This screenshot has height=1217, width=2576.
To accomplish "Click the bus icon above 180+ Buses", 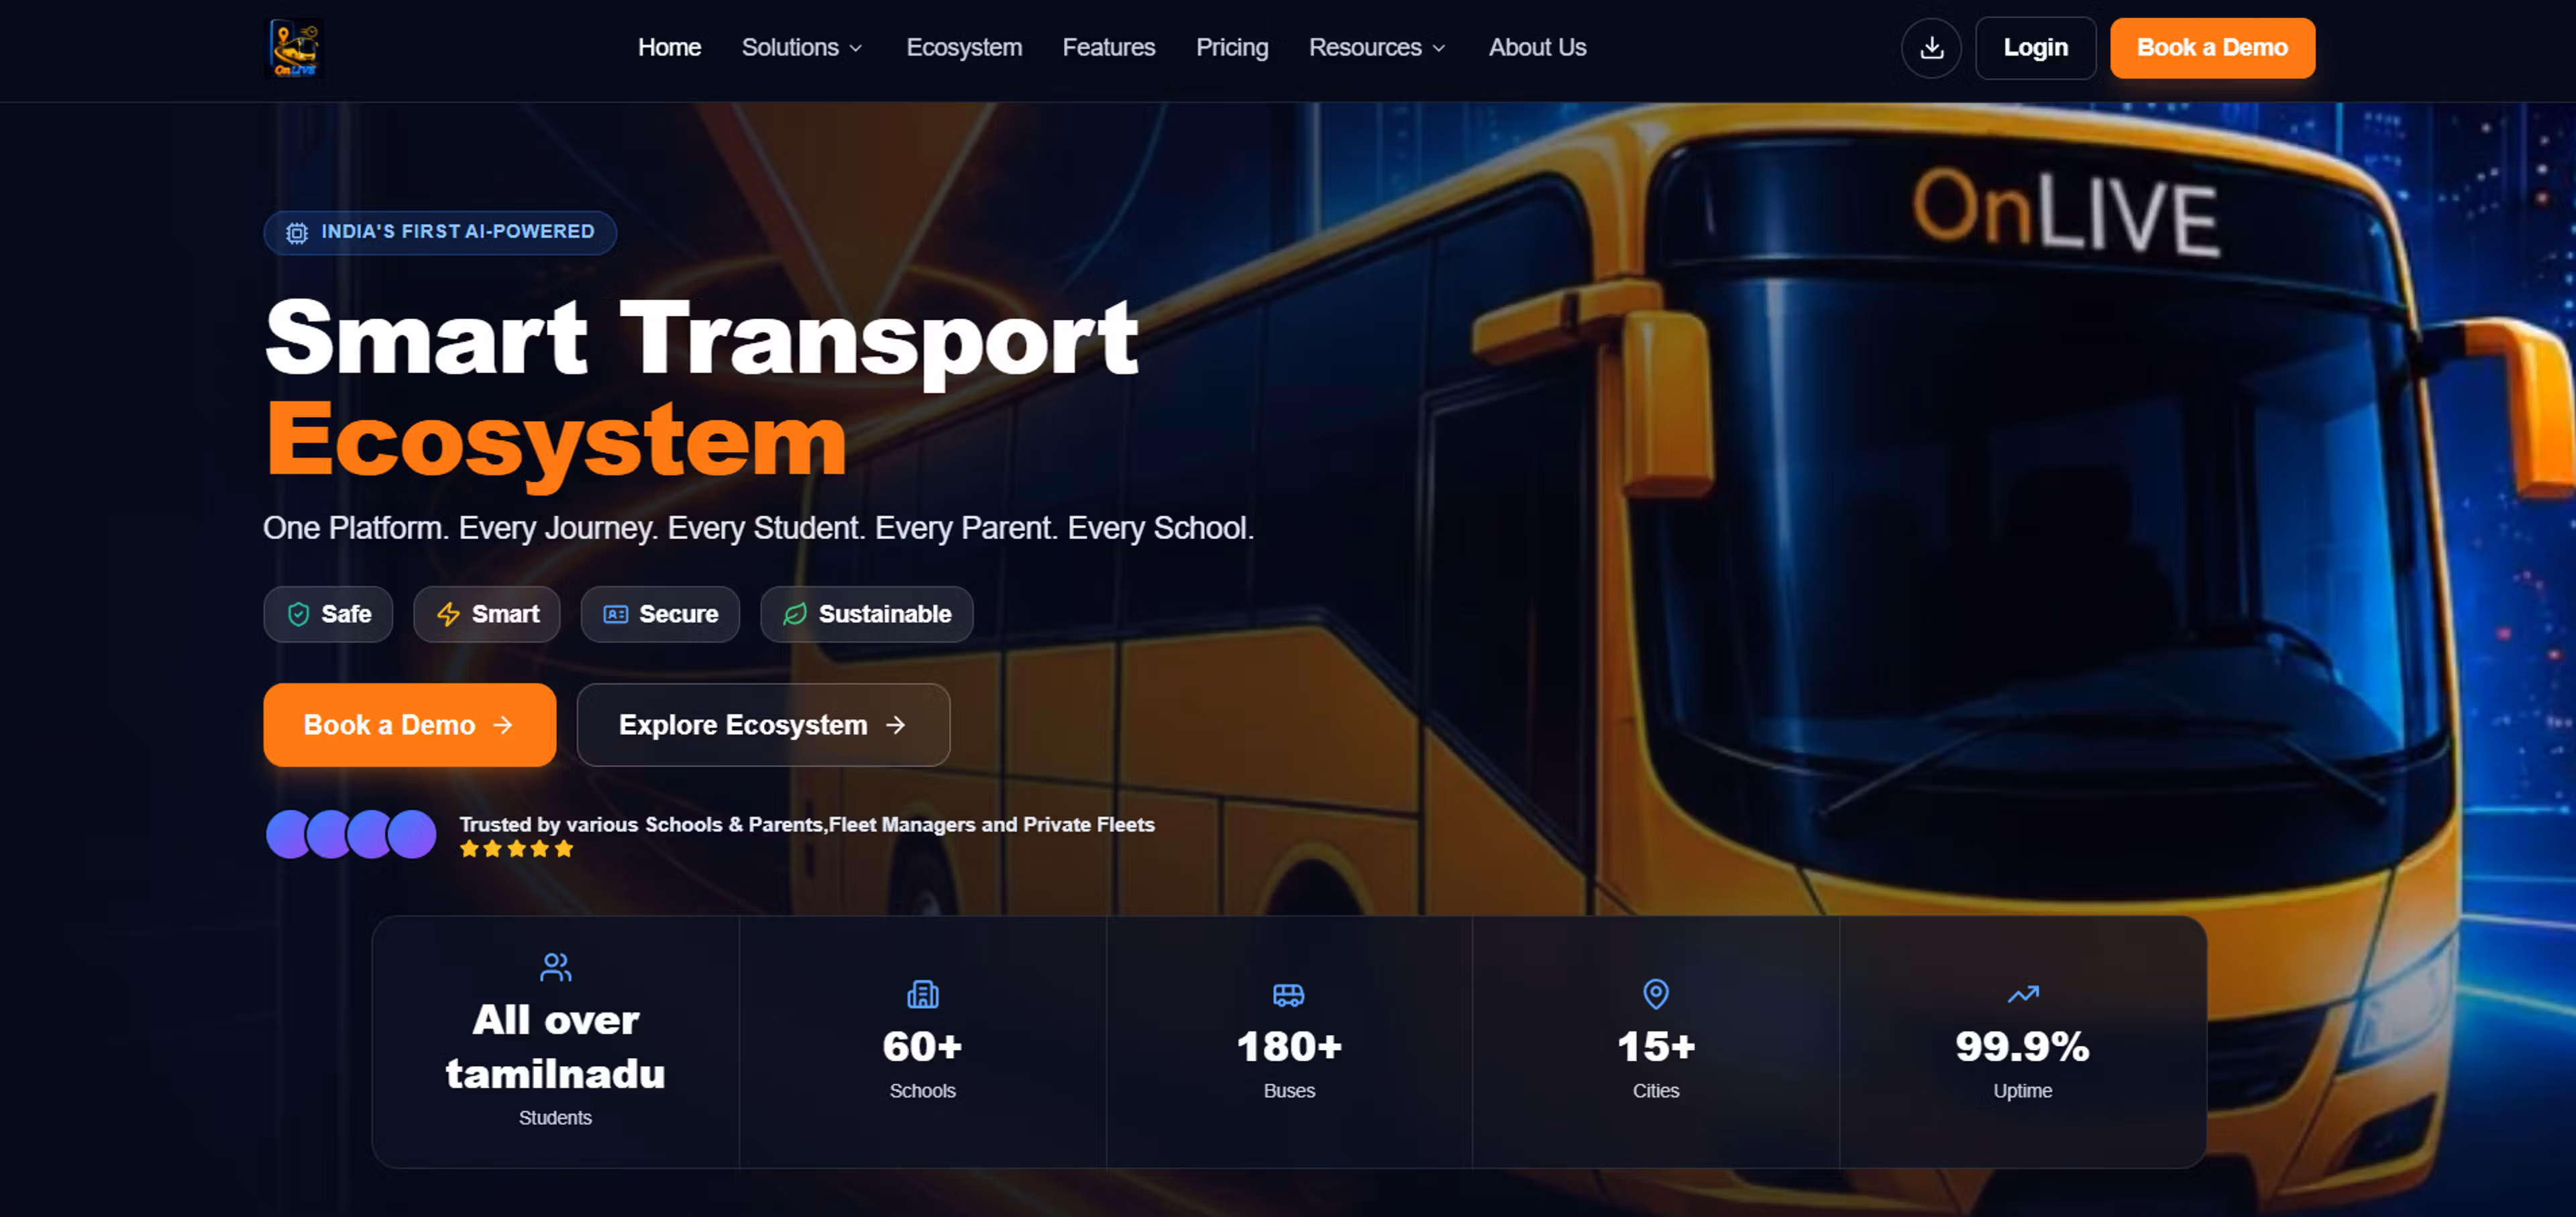I will (x=1288, y=994).
